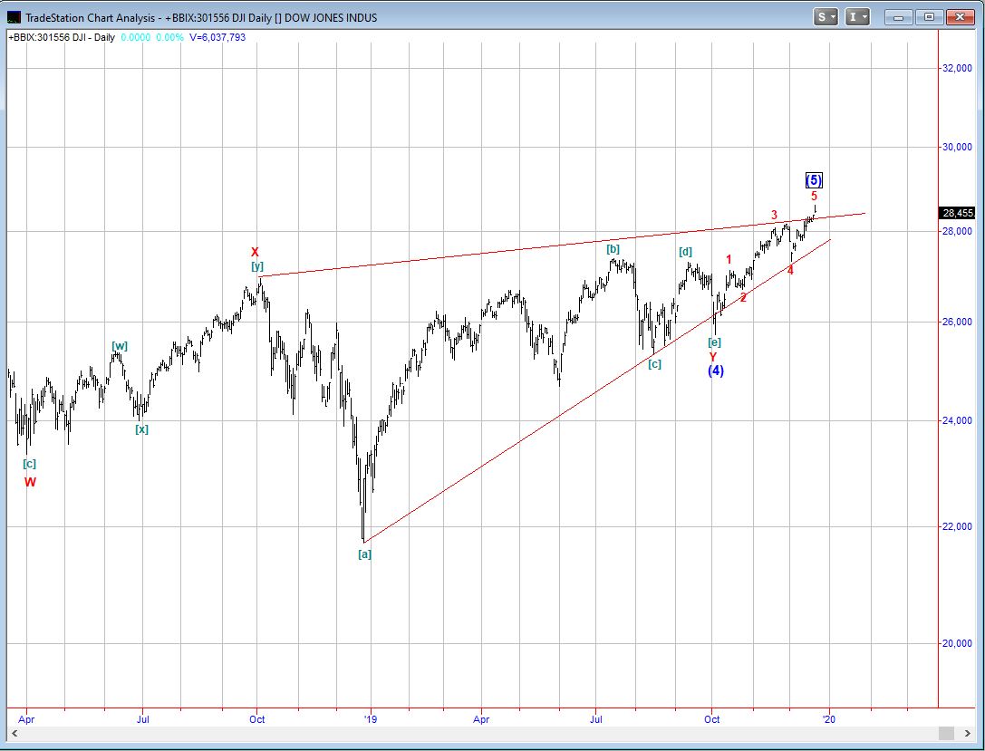Select the teal [a] label at the low

point(364,554)
